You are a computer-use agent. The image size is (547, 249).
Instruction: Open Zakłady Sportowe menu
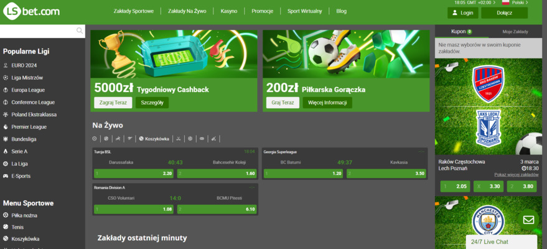coord(134,11)
